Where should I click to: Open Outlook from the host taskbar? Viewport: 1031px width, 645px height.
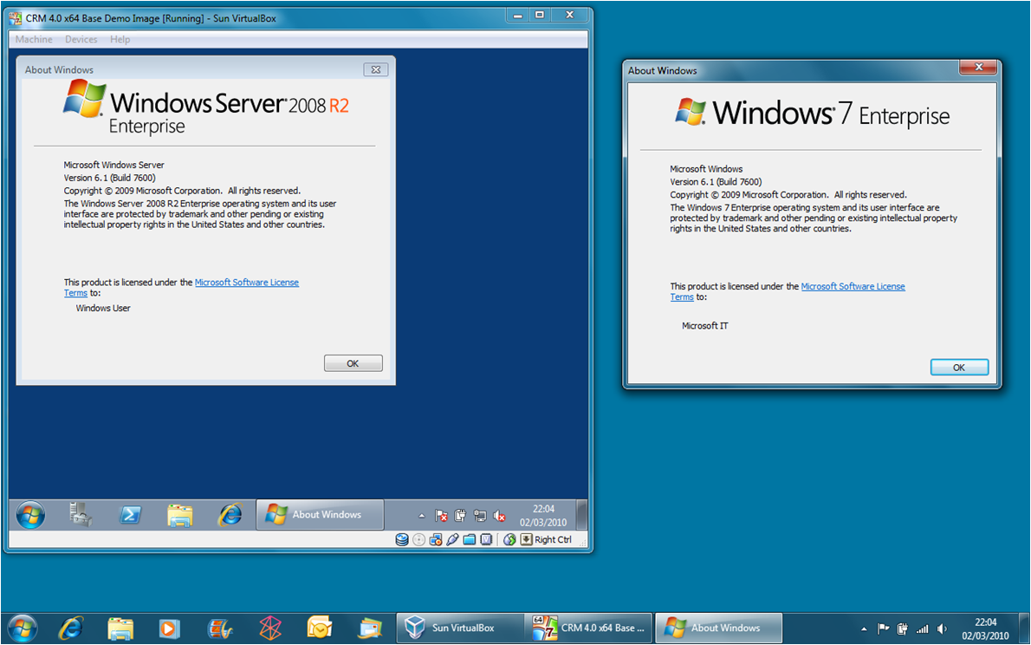tap(320, 628)
